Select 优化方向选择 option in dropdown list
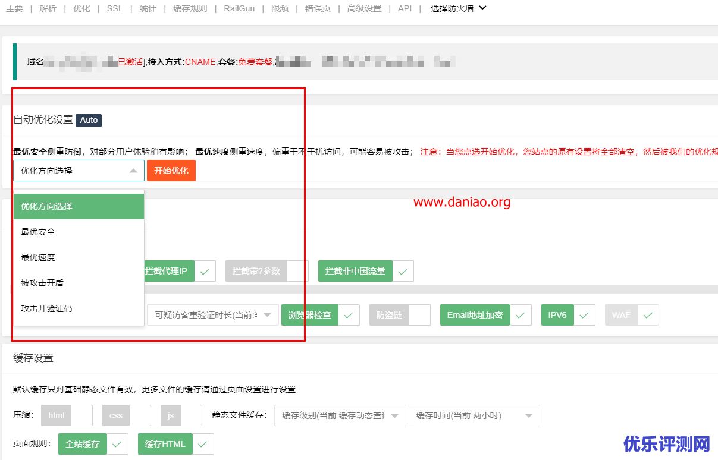The width and height of the screenshot is (718, 460). [79, 206]
